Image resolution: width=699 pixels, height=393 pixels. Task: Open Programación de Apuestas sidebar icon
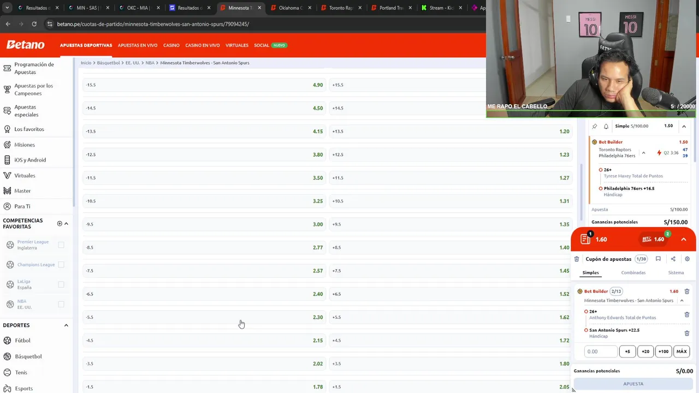coord(7,68)
